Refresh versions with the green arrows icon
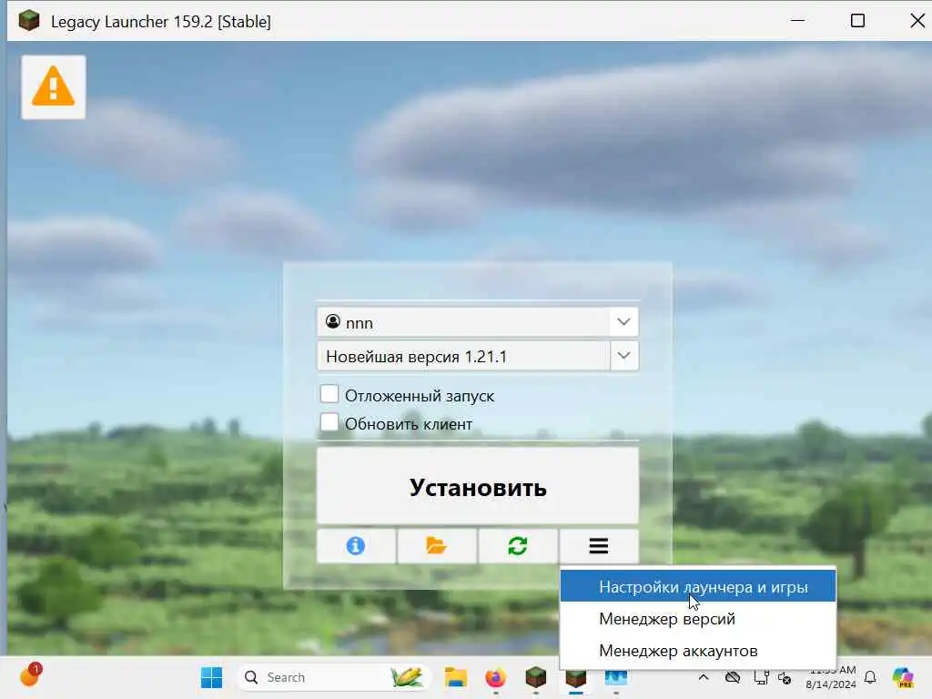Viewport: 932px width, 699px height. point(517,546)
